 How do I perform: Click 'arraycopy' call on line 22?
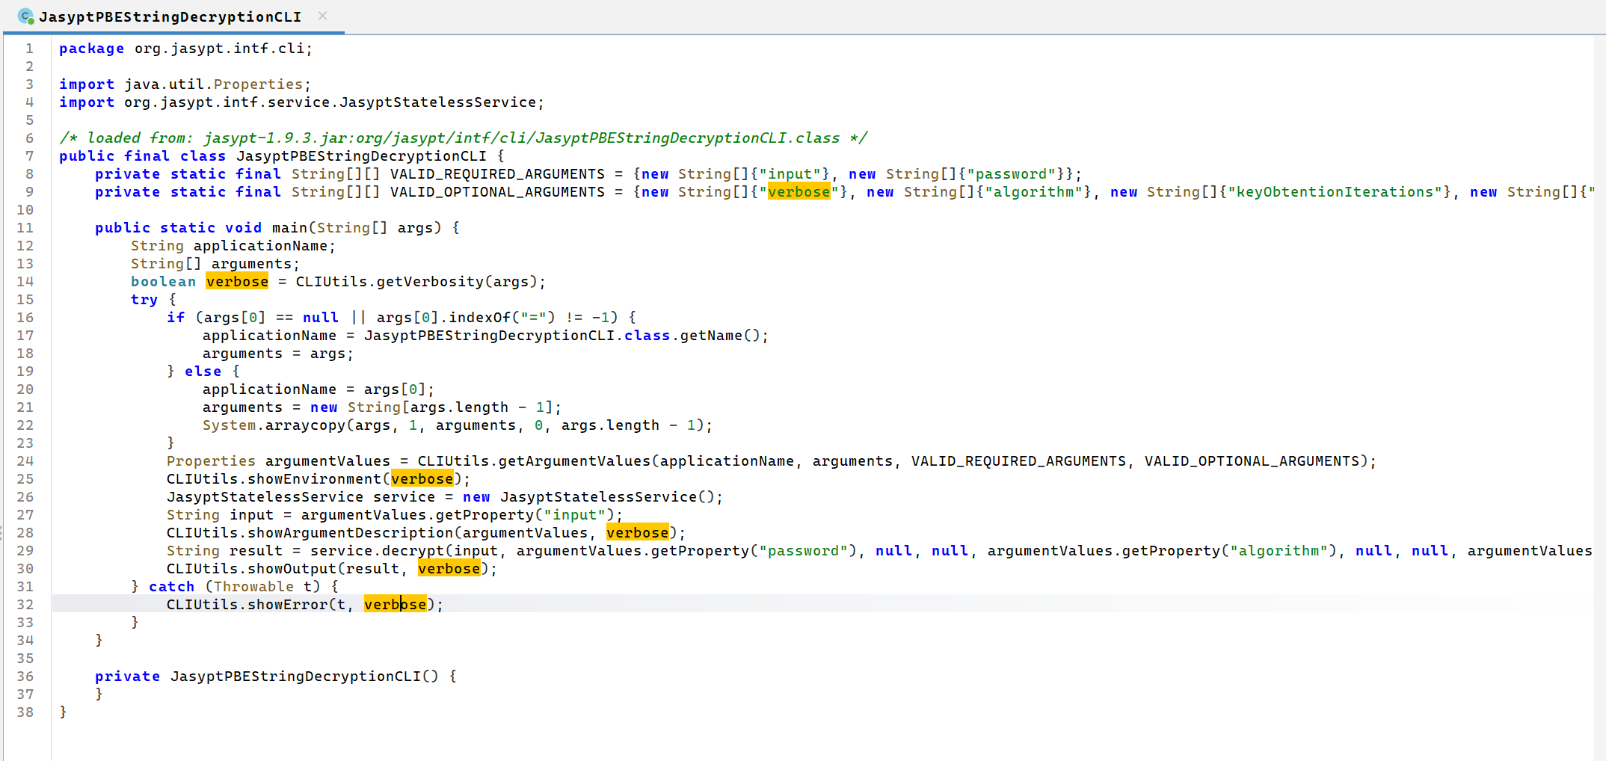pos(306,425)
